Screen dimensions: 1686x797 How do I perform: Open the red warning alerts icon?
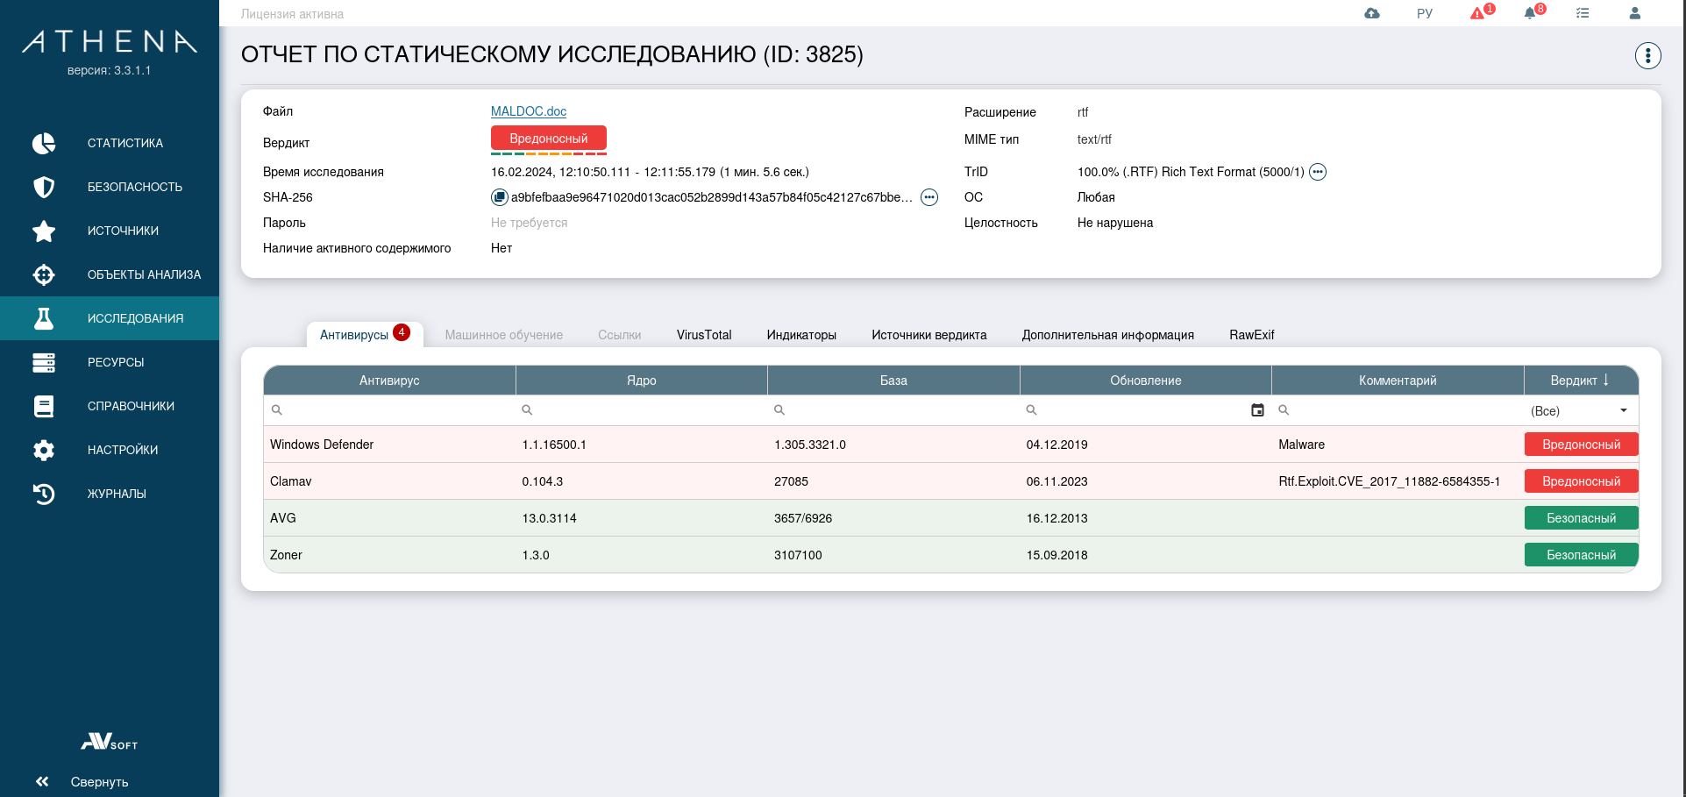point(1478,13)
